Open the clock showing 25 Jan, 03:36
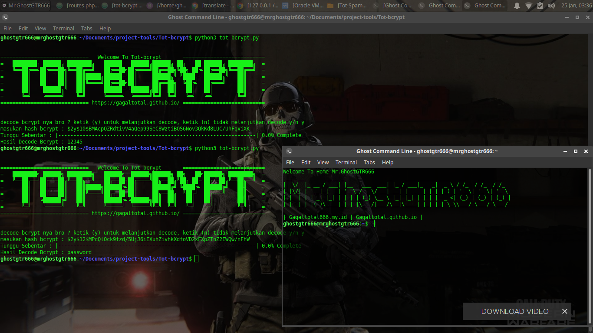 pyautogui.click(x=576, y=6)
